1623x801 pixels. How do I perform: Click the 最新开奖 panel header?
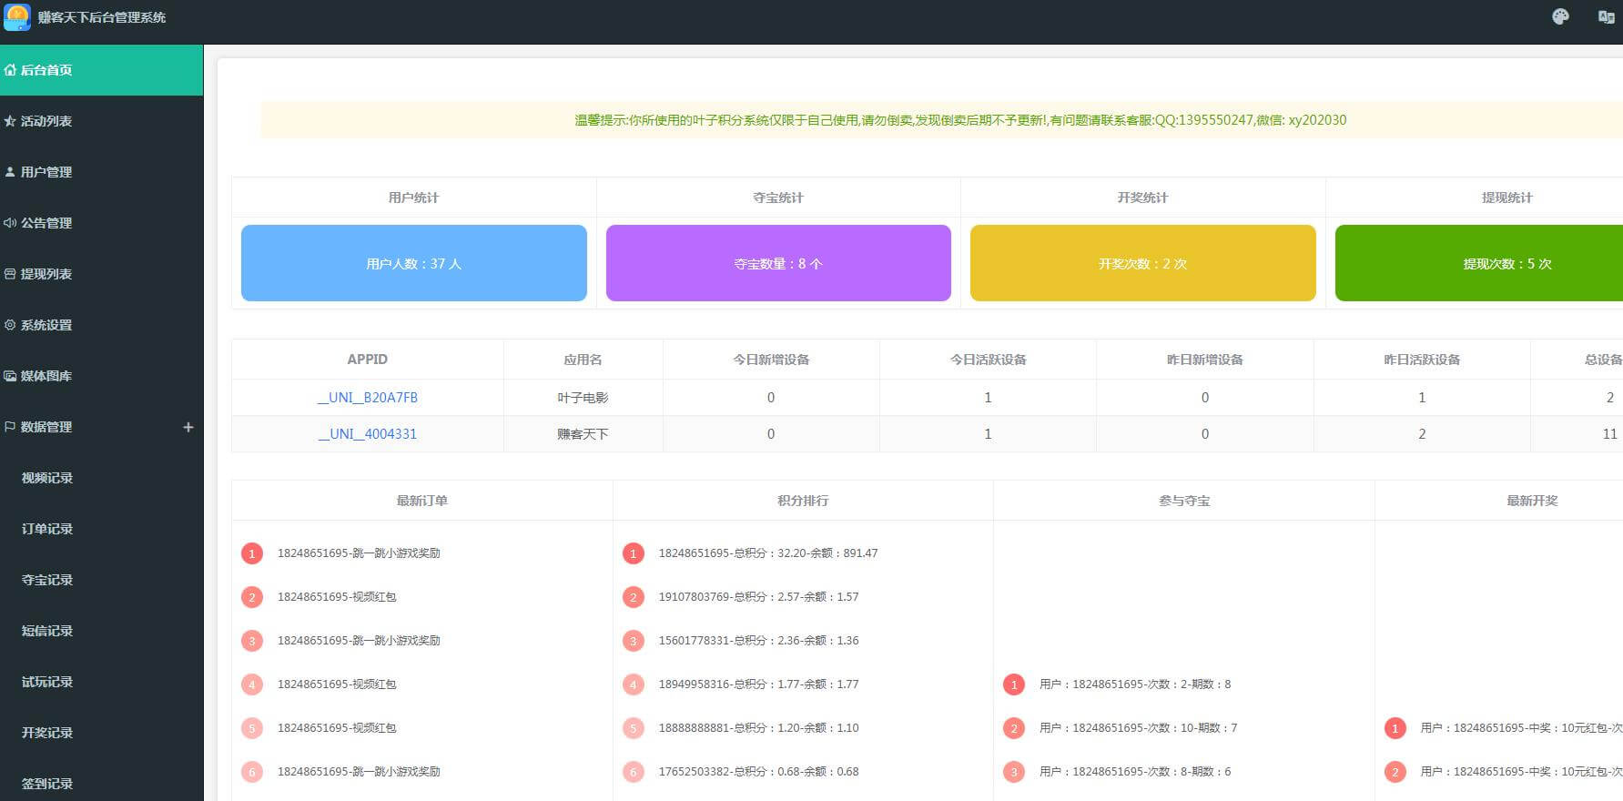point(1533,501)
